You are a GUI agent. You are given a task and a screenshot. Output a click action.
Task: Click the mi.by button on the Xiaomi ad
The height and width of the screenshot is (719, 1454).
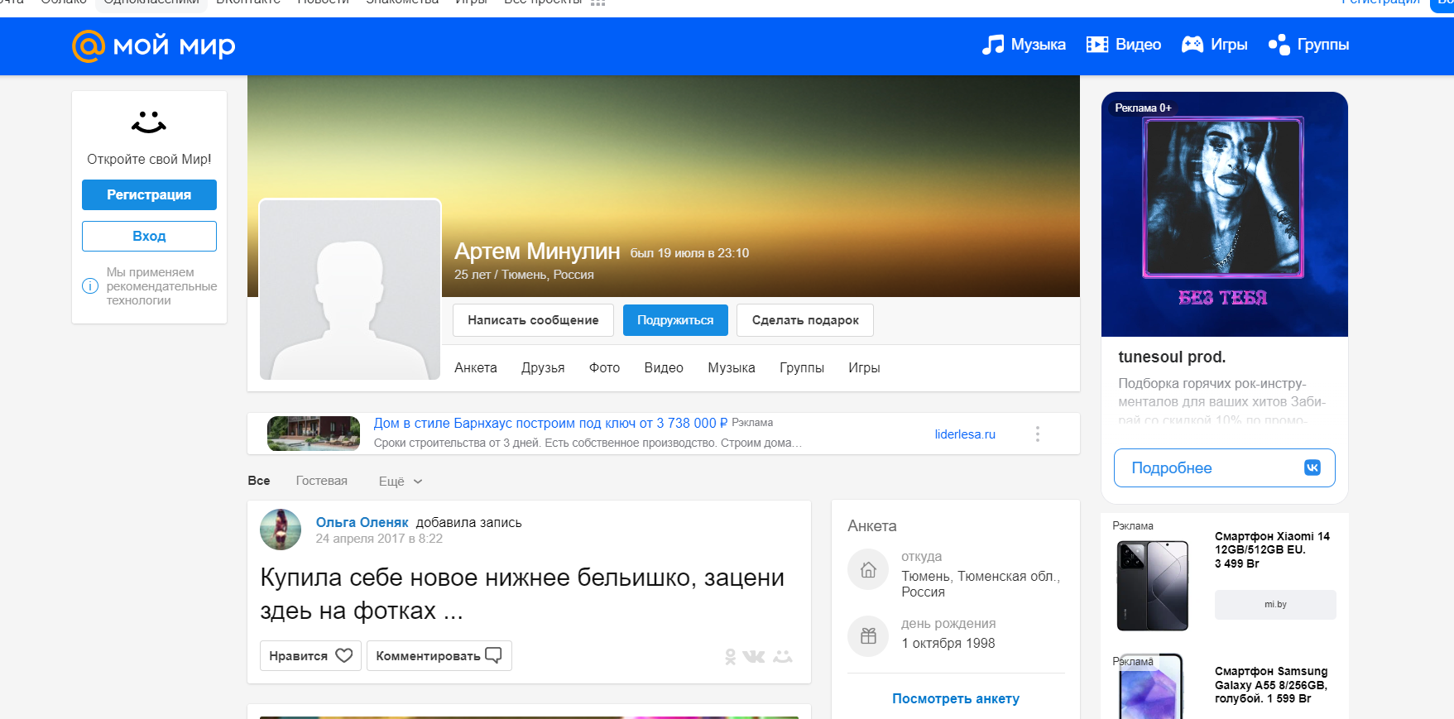click(1275, 604)
